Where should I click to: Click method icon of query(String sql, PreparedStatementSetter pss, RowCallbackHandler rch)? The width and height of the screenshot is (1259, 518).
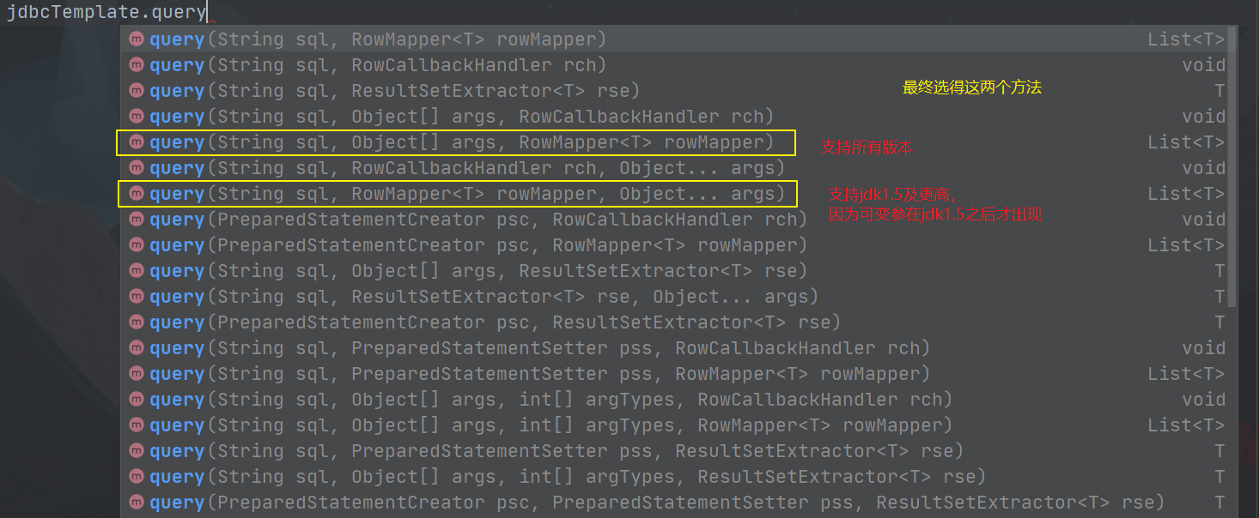136,348
